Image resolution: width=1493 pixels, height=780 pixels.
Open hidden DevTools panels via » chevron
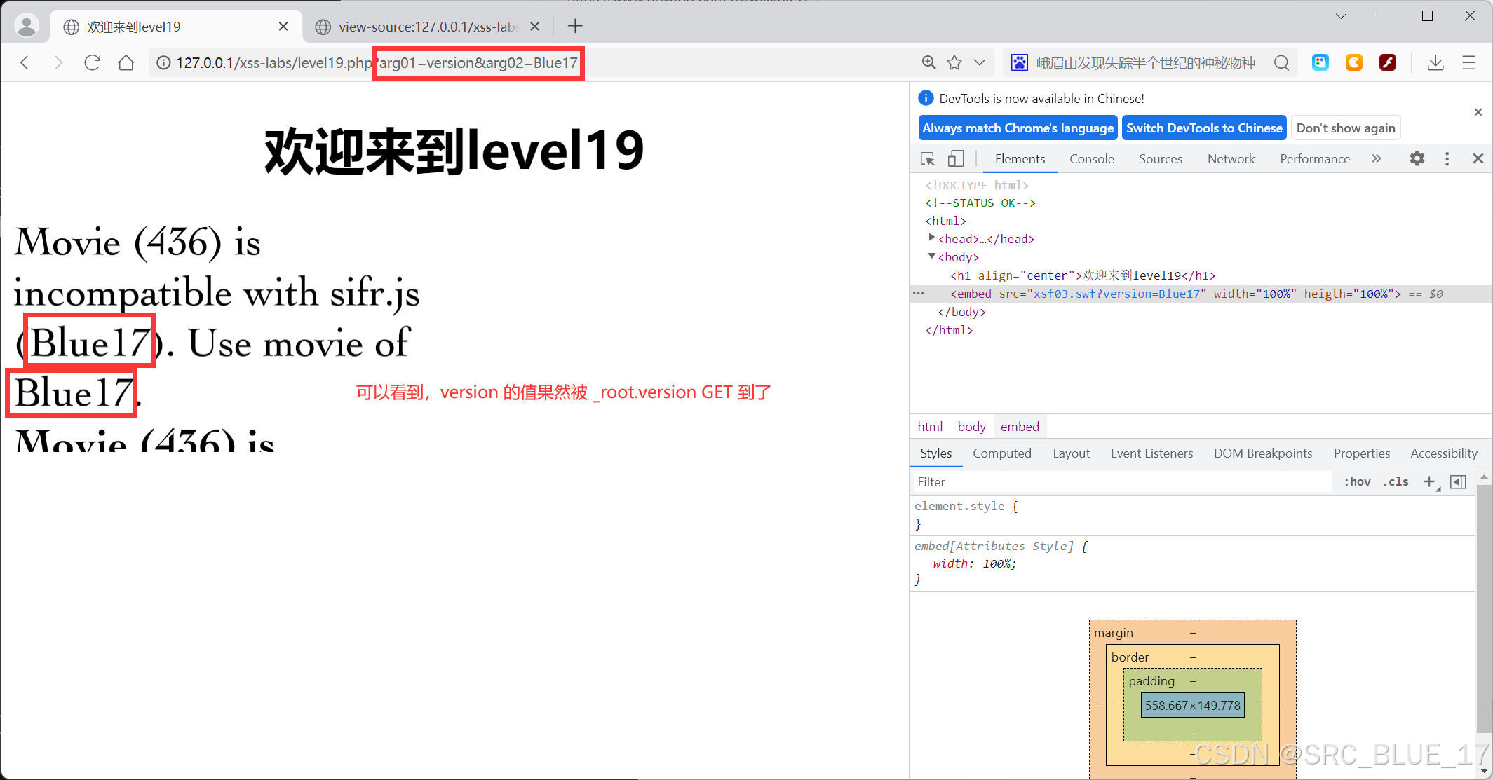1377,158
